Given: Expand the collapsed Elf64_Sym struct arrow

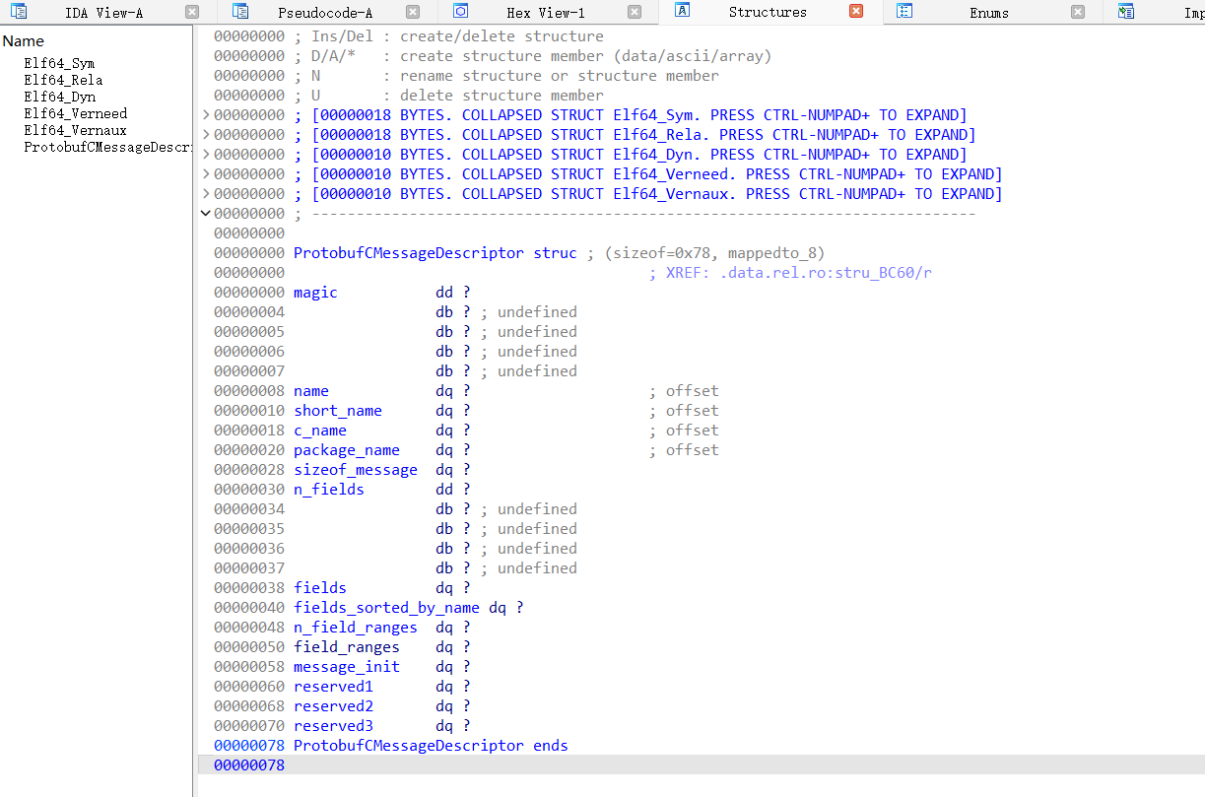Looking at the screenshot, I should (x=205, y=115).
